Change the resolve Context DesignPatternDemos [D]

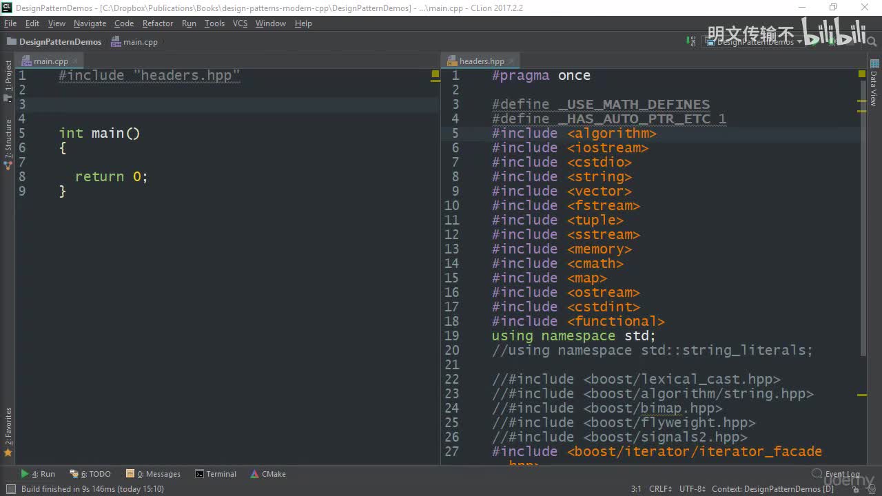(772, 489)
